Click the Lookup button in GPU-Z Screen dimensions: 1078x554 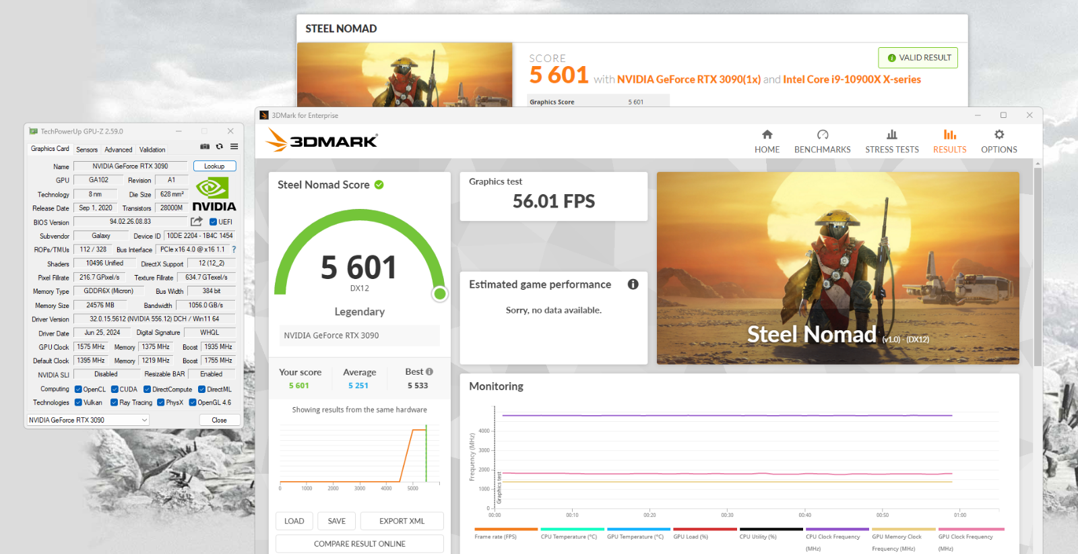point(214,166)
